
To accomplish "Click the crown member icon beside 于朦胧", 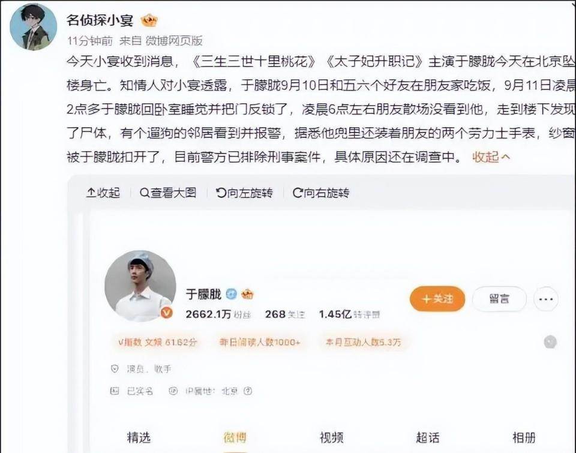I will click(x=247, y=294).
